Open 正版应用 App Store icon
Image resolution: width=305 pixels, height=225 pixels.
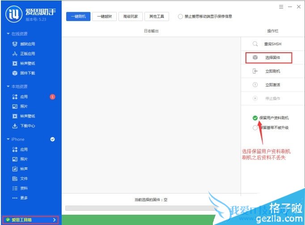15,54
